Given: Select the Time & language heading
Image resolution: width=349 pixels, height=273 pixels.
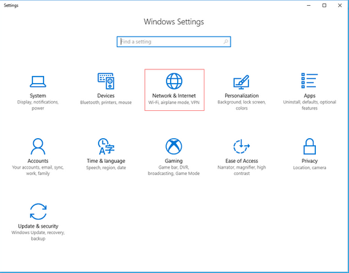Looking at the screenshot, I should 106,161.
